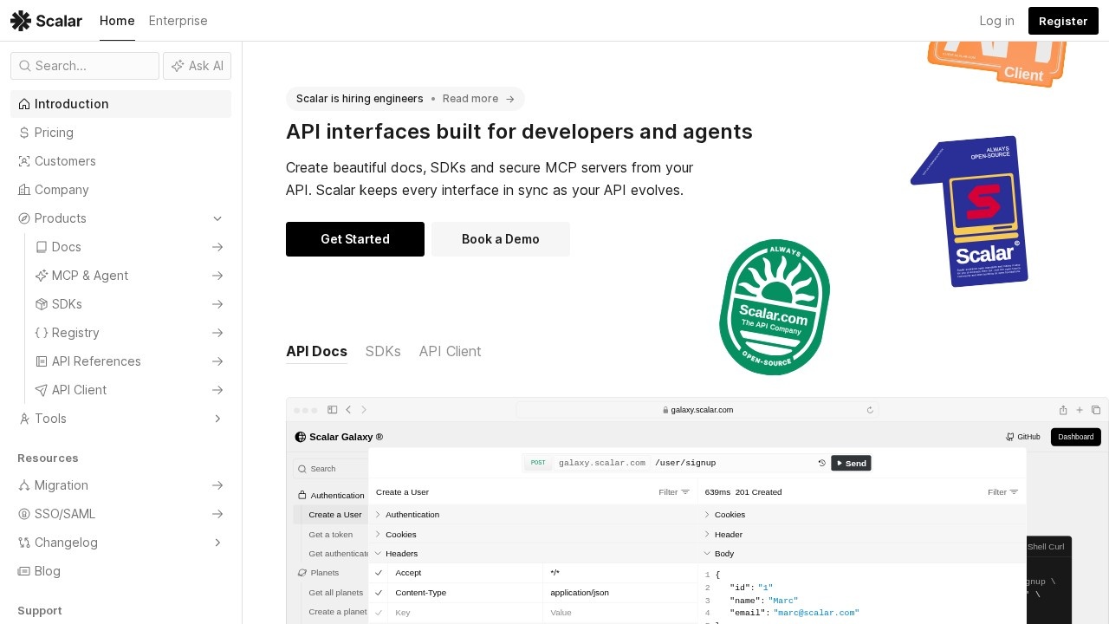Expand the Tools section in the sidebar
1109x624 pixels.
217,419
